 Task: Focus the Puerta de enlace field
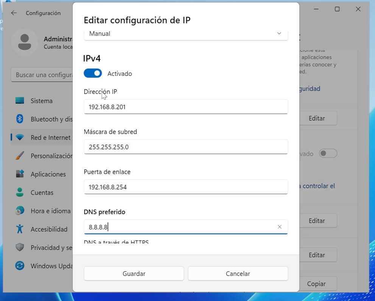(185, 187)
